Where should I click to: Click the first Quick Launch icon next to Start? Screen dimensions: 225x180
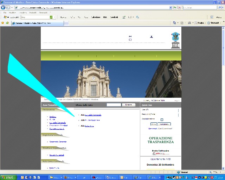tap(22, 178)
